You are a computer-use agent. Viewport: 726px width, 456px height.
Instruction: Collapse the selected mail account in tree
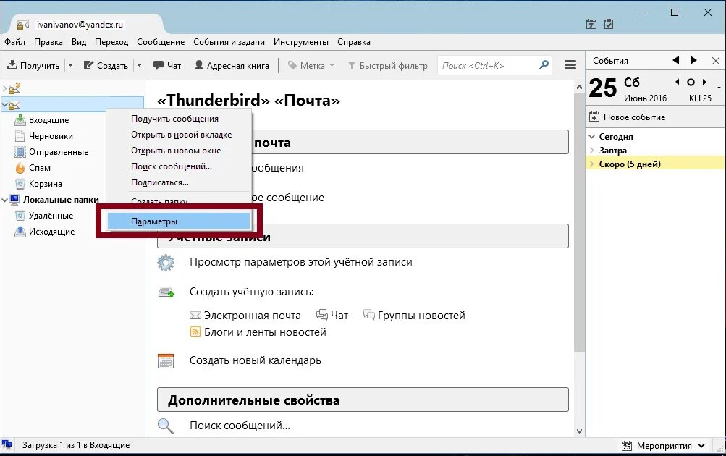4,105
